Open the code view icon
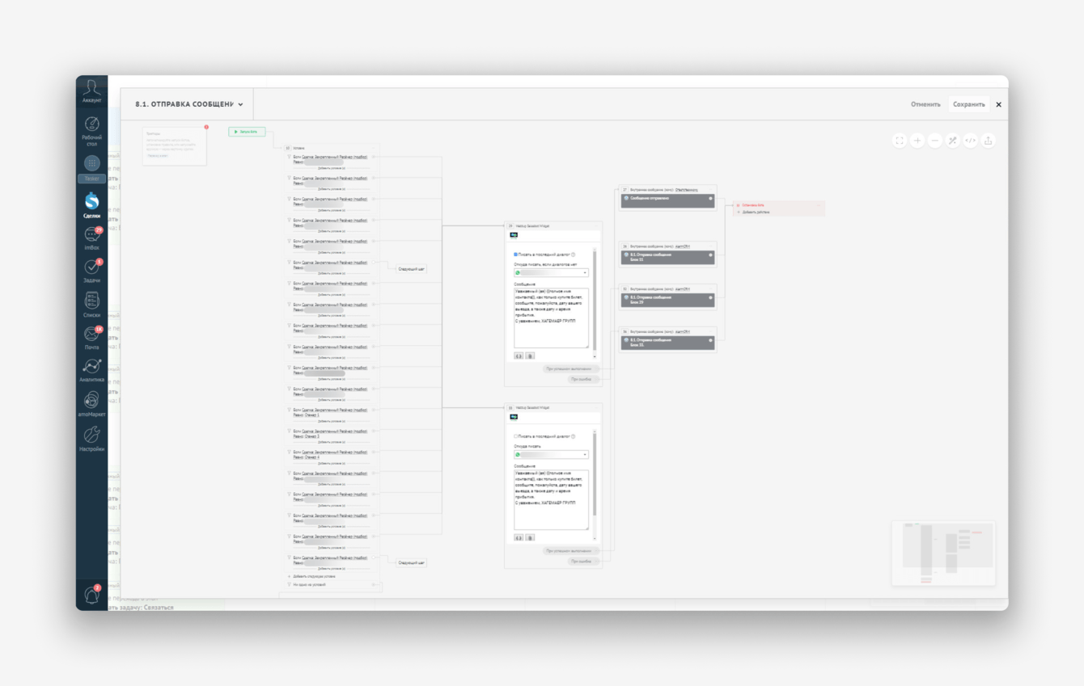The width and height of the screenshot is (1084, 686). pyautogui.click(x=971, y=141)
